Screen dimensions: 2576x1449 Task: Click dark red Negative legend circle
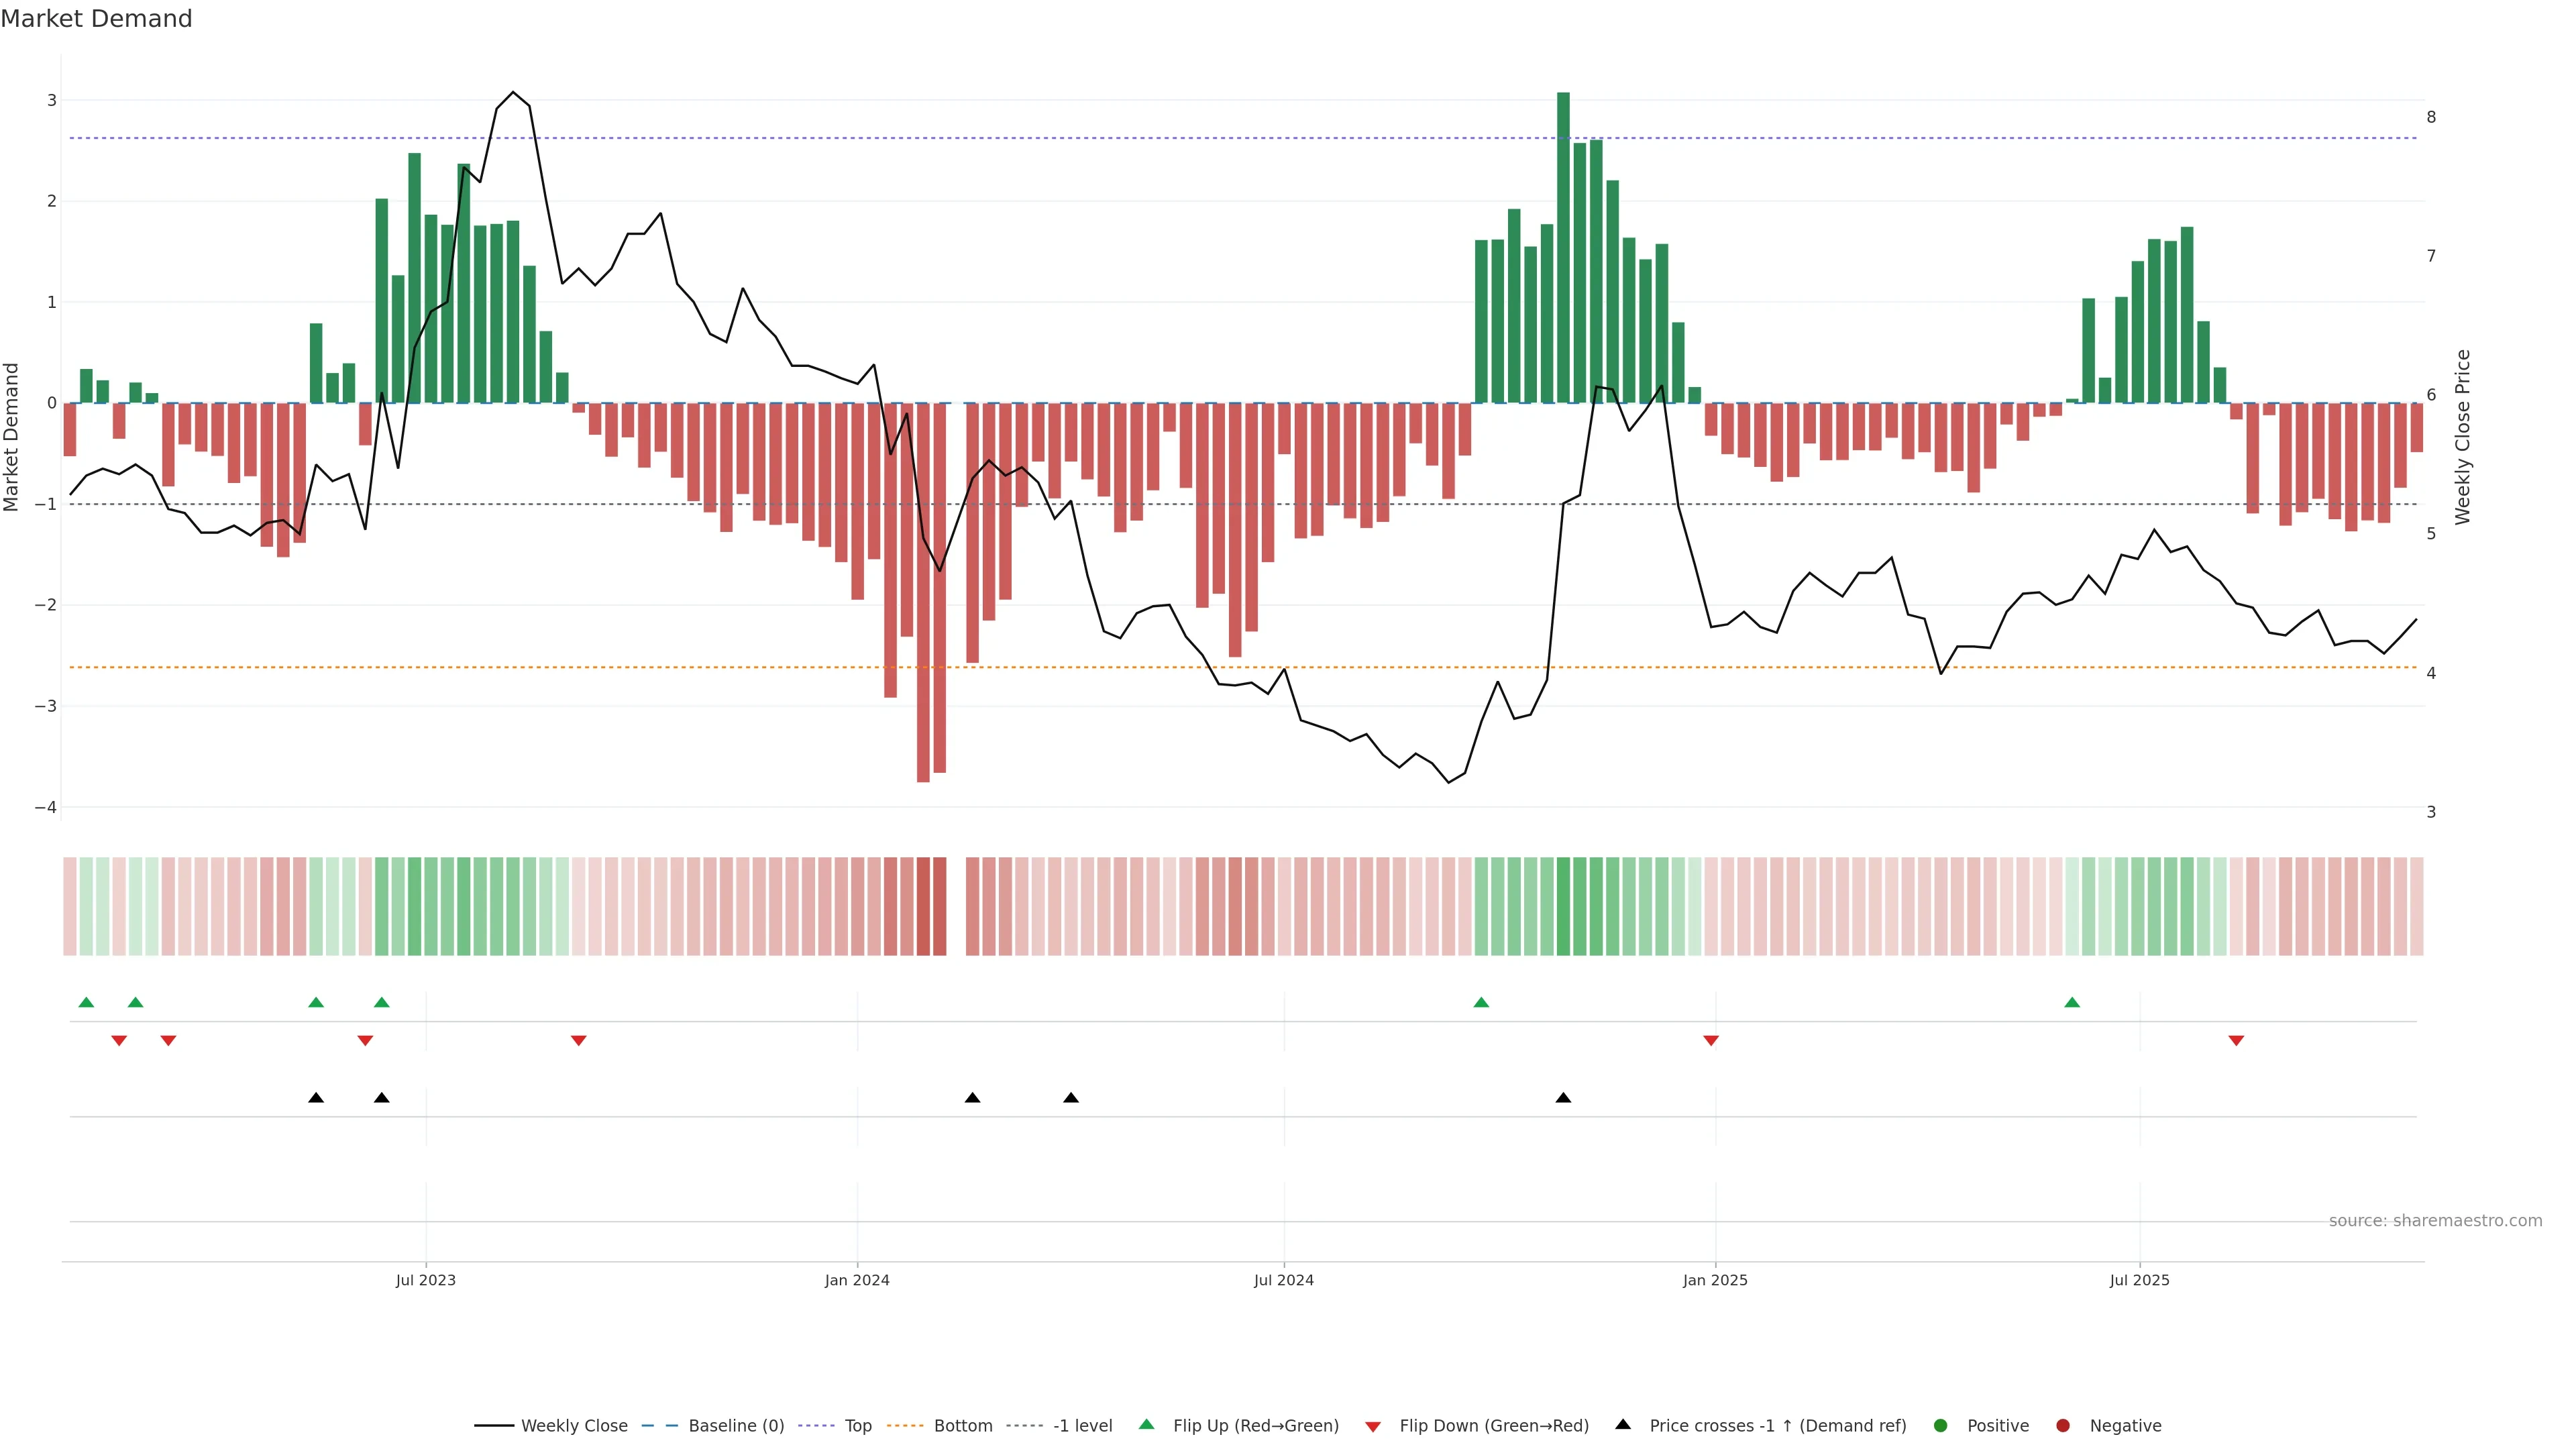pos(2063,1425)
